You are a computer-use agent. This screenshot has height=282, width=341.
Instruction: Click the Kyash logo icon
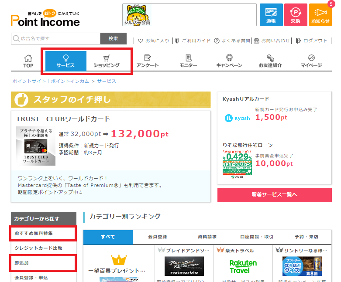point(237,118)
